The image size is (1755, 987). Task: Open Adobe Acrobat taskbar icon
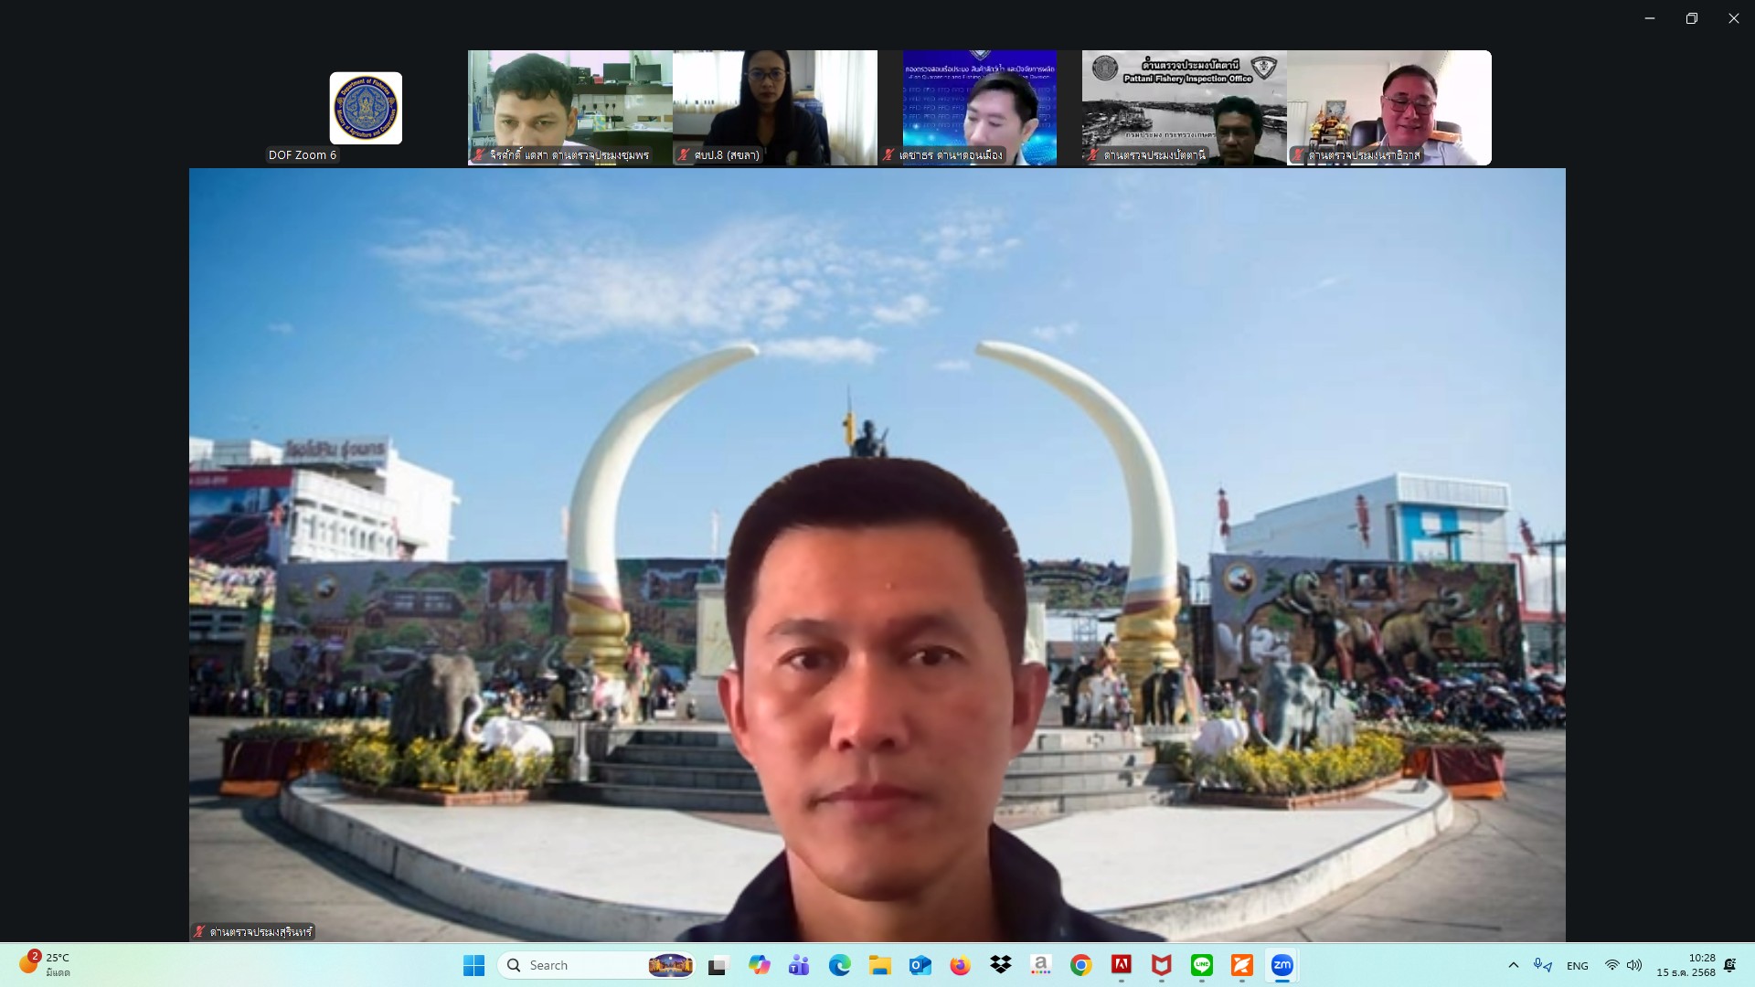(x=1121, y=965)
